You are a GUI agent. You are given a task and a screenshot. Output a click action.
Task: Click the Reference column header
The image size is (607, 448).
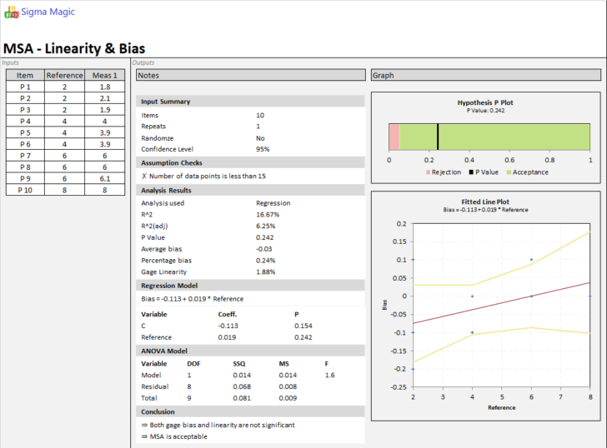(65, 76)
